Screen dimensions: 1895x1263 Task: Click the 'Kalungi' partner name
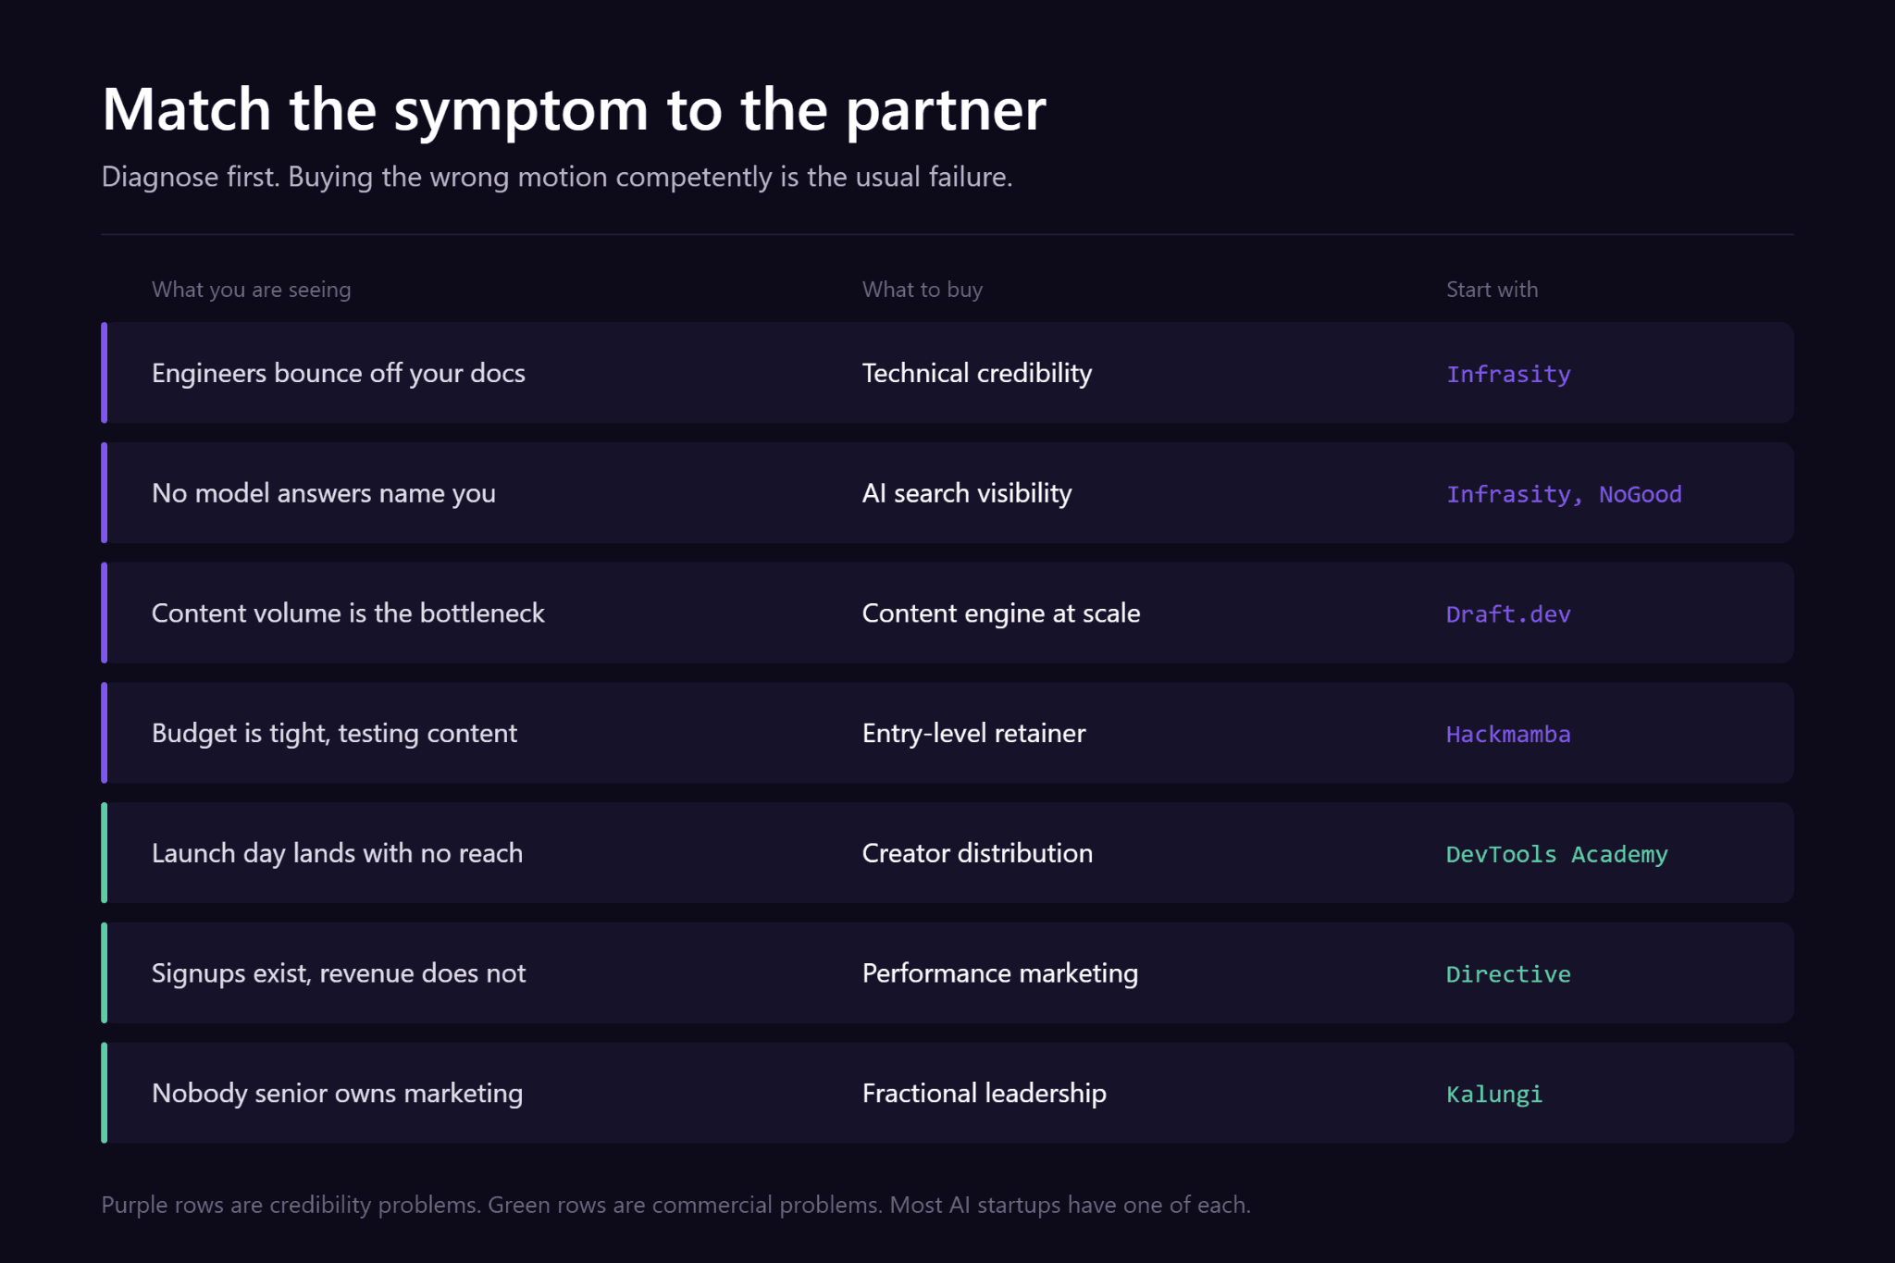point(1494,1095)
